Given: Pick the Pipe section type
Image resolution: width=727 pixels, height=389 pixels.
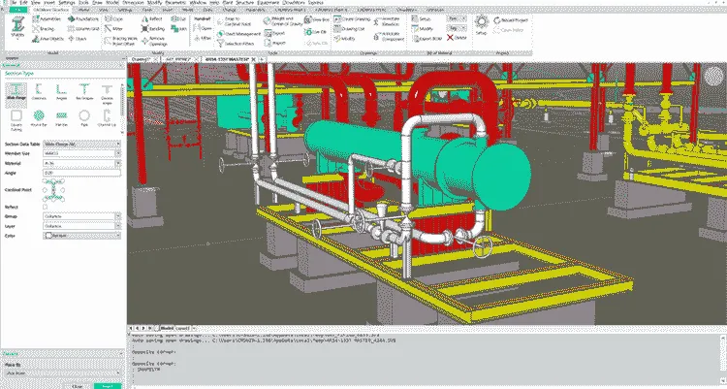Looking at the screenshot, I should (x=84, y=117).
